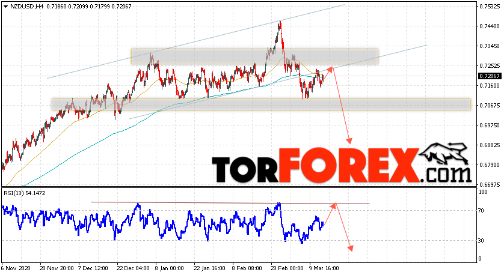Select the 8 Feb 08:00 date label
504x275 pixels.
(x=247, y=268)
